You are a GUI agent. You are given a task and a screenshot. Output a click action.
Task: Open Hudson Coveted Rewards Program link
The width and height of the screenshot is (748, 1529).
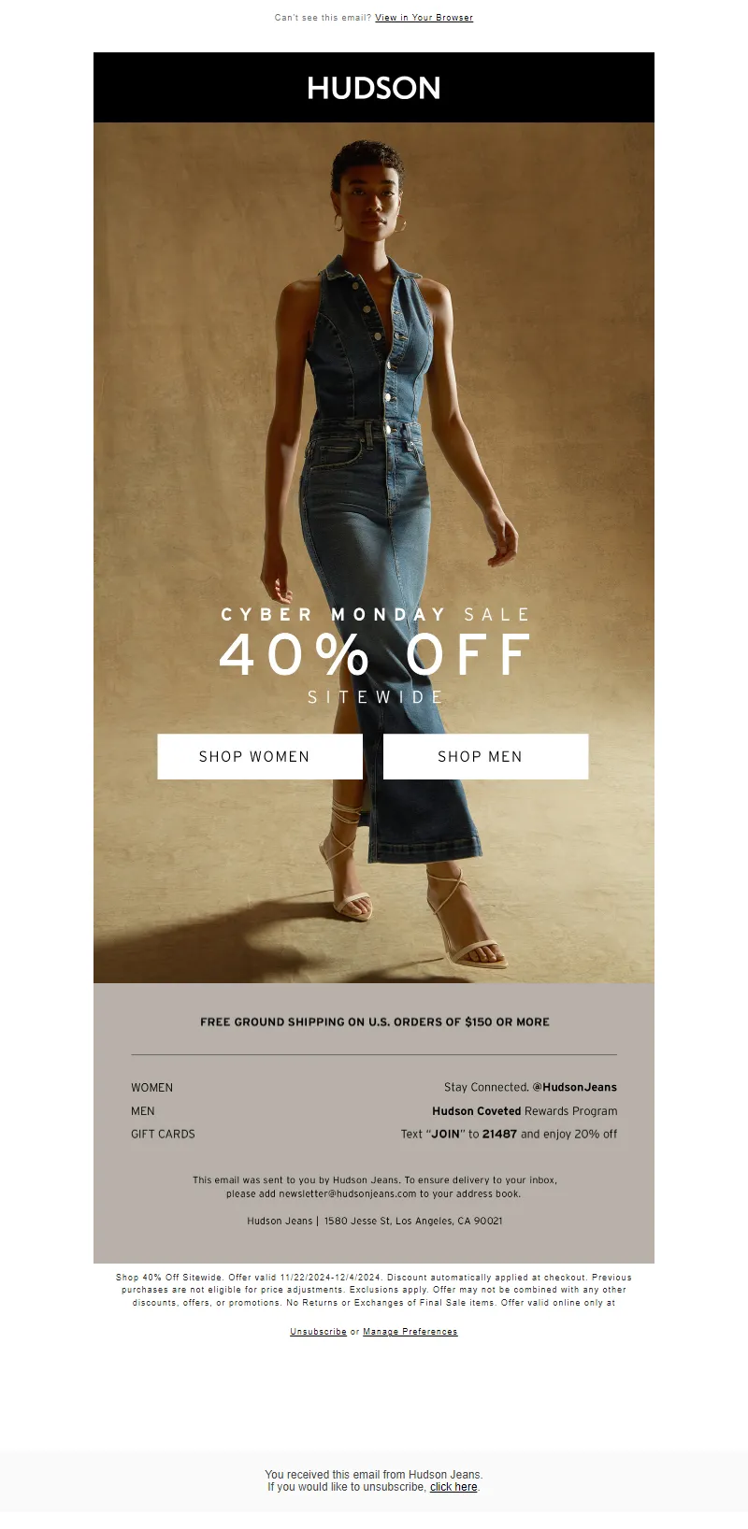(x=525, y=1111)
